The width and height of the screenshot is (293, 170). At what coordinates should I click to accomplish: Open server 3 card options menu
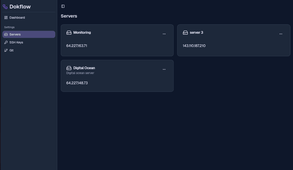click(281, 34)
